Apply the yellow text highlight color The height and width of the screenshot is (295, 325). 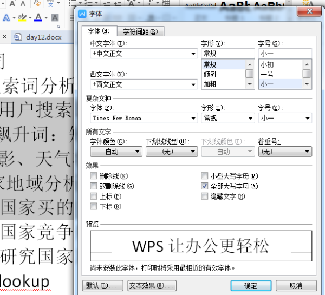22,18
